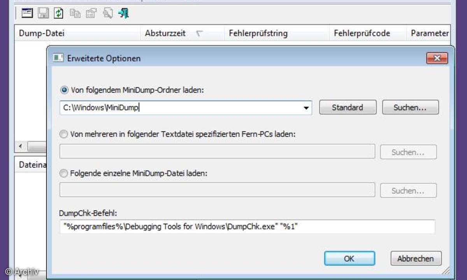This screenshot has width=467, height=280.
Task: Click the green Refresh toolbar icon
Action: pyautogui.click(x=58, y=13)
